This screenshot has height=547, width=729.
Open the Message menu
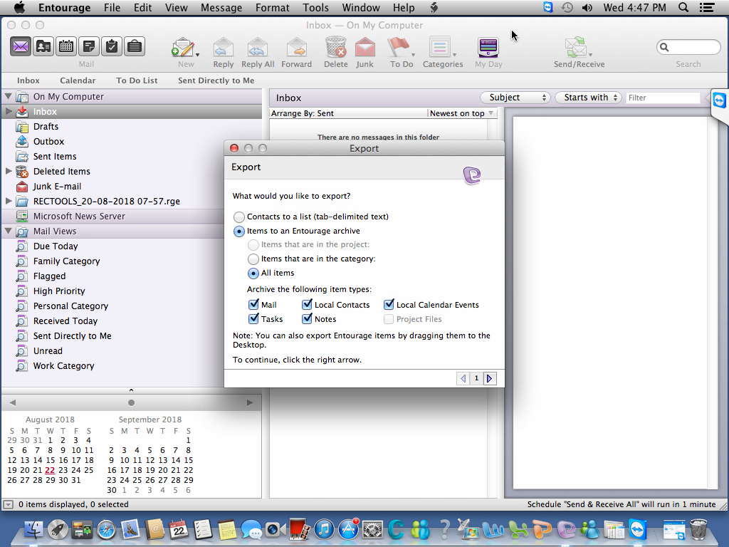221,7
